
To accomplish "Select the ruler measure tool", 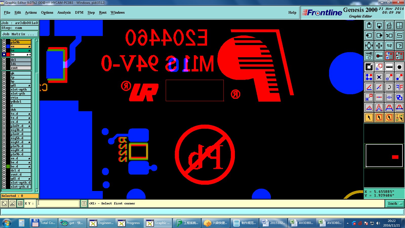I will (389, 67).
